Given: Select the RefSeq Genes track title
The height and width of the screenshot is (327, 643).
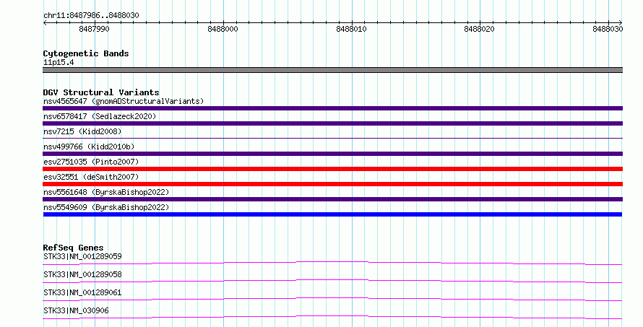Looking at the screenshot, I should (x=73, y=248).
